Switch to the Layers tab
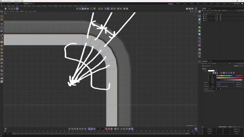 coord(211,61)
